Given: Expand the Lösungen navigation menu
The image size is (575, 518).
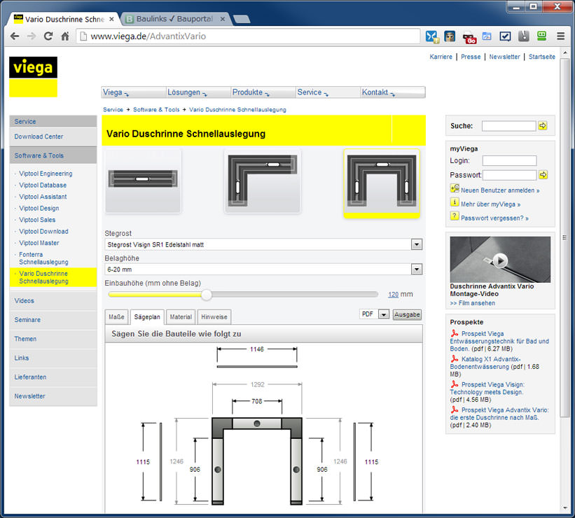Looking at the screenshot, I should [x=198, y=92].
